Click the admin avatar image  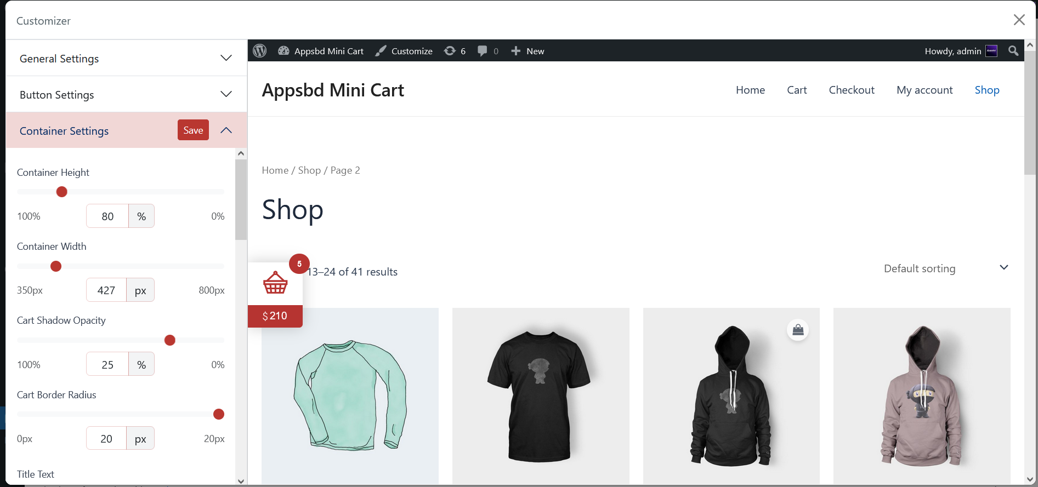pos(991,51)
